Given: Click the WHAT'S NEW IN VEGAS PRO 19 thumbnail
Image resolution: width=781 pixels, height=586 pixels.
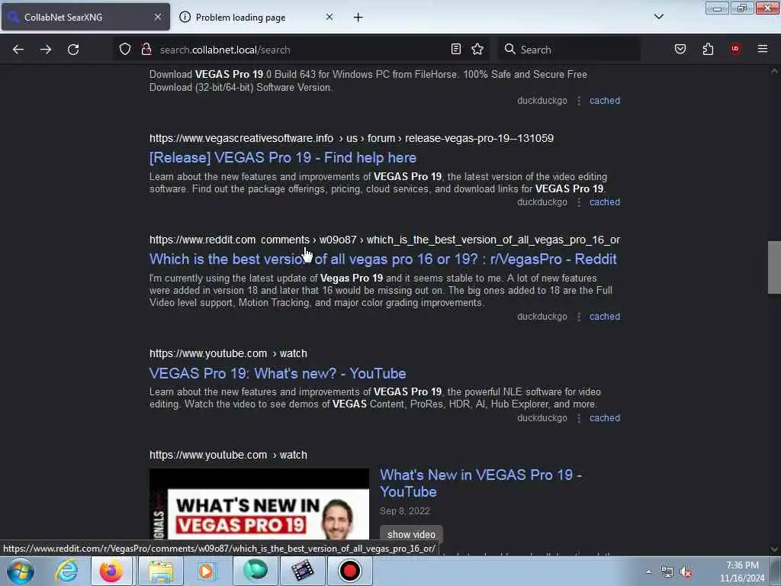Looking at the screenshot, I should point(259,504).
